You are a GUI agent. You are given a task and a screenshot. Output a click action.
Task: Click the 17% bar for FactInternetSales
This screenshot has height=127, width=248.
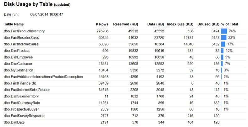pos(223,44)
